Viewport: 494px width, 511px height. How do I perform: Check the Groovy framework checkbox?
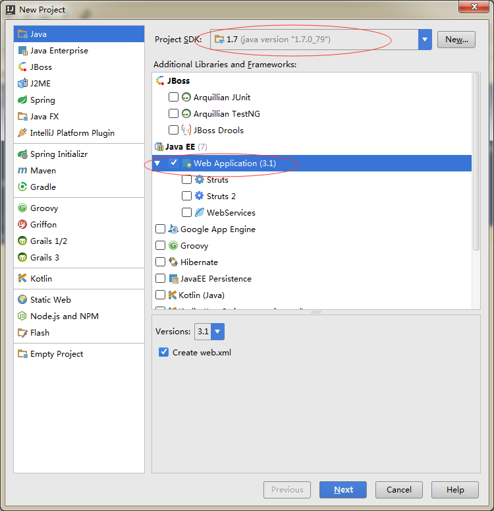[160, 245]
